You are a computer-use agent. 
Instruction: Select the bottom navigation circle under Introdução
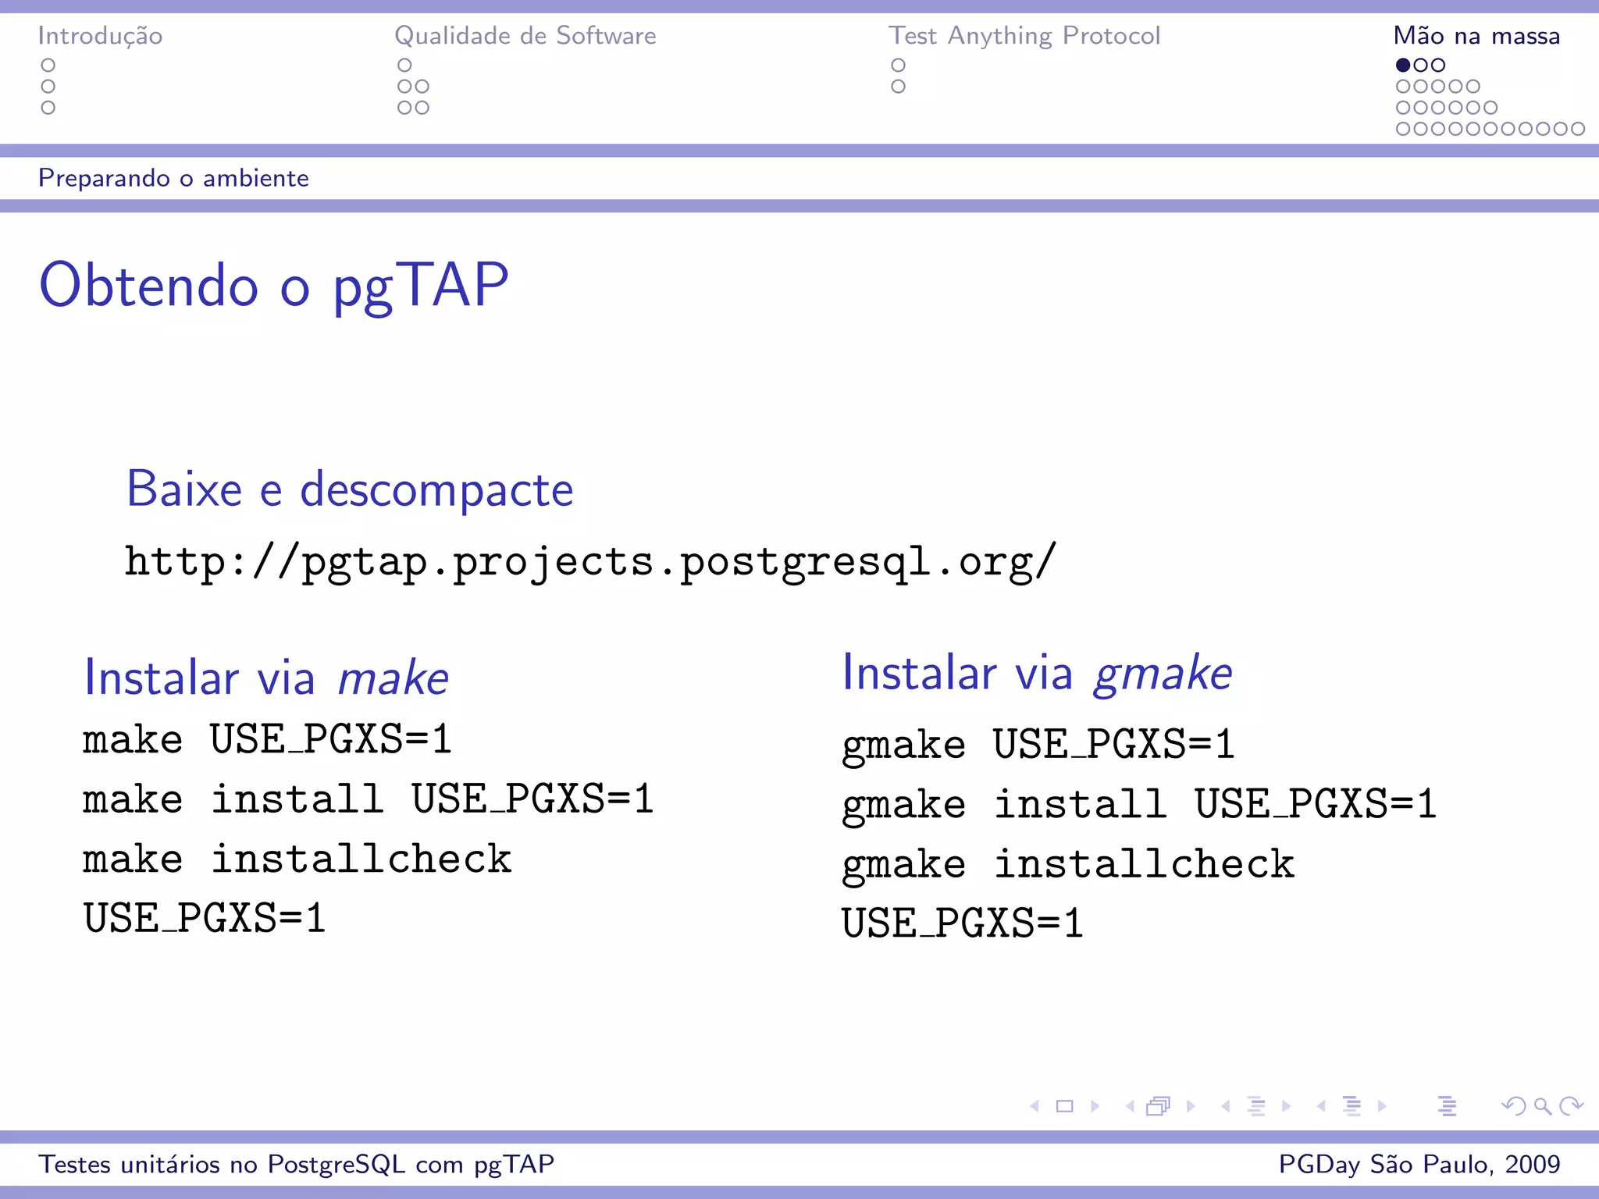tap(48, 108)
